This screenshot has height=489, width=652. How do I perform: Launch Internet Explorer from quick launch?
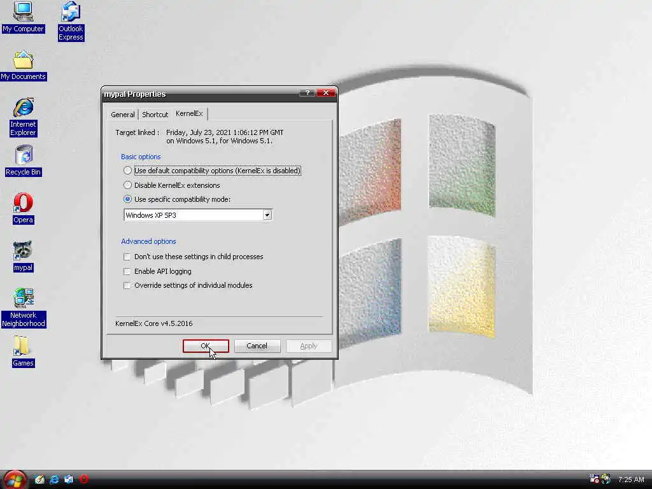click(x=54, y=479)
